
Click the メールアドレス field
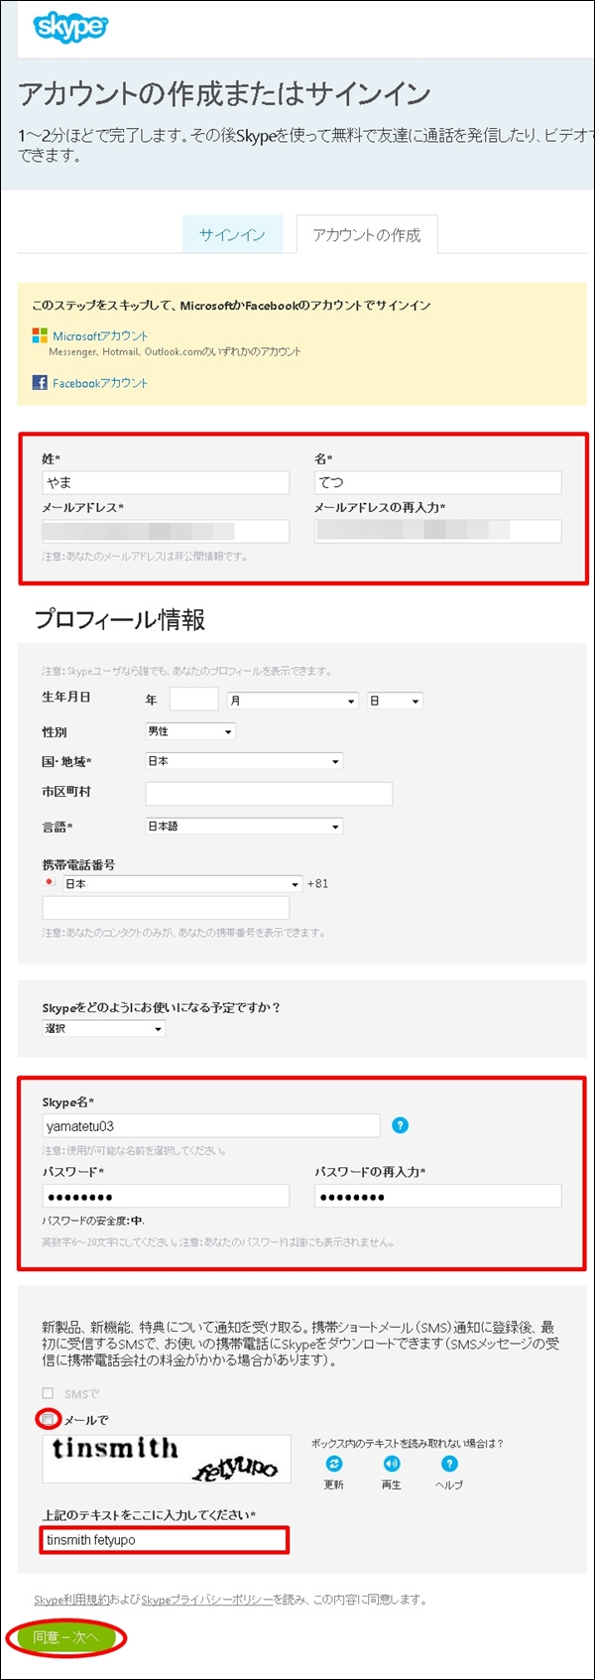[166, 531]
